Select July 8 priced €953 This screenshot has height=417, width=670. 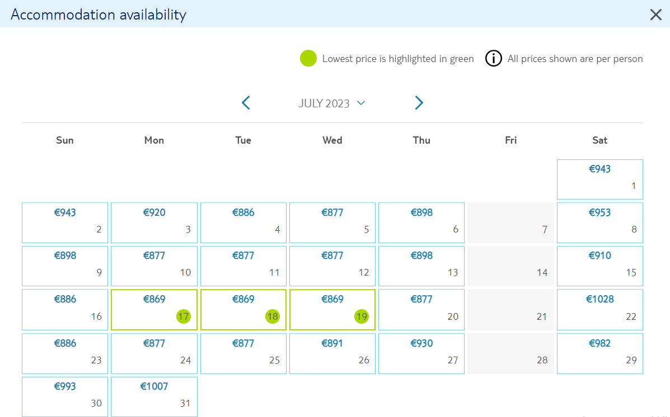(x=600, y=223)
